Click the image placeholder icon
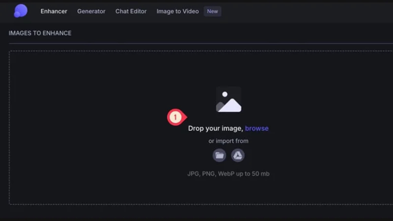 [x=228, y=100]
